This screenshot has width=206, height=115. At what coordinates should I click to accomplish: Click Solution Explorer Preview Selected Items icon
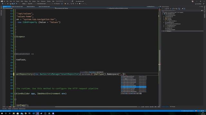184,9
